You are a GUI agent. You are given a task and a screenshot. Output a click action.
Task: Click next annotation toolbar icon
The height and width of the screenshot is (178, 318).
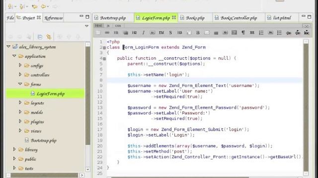10,6
